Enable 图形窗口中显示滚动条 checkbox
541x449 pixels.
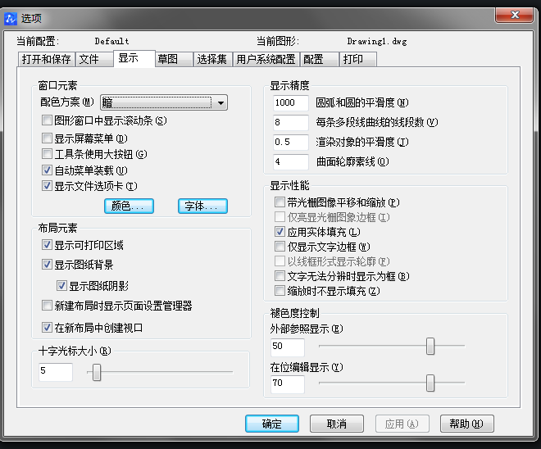[48, 120]
